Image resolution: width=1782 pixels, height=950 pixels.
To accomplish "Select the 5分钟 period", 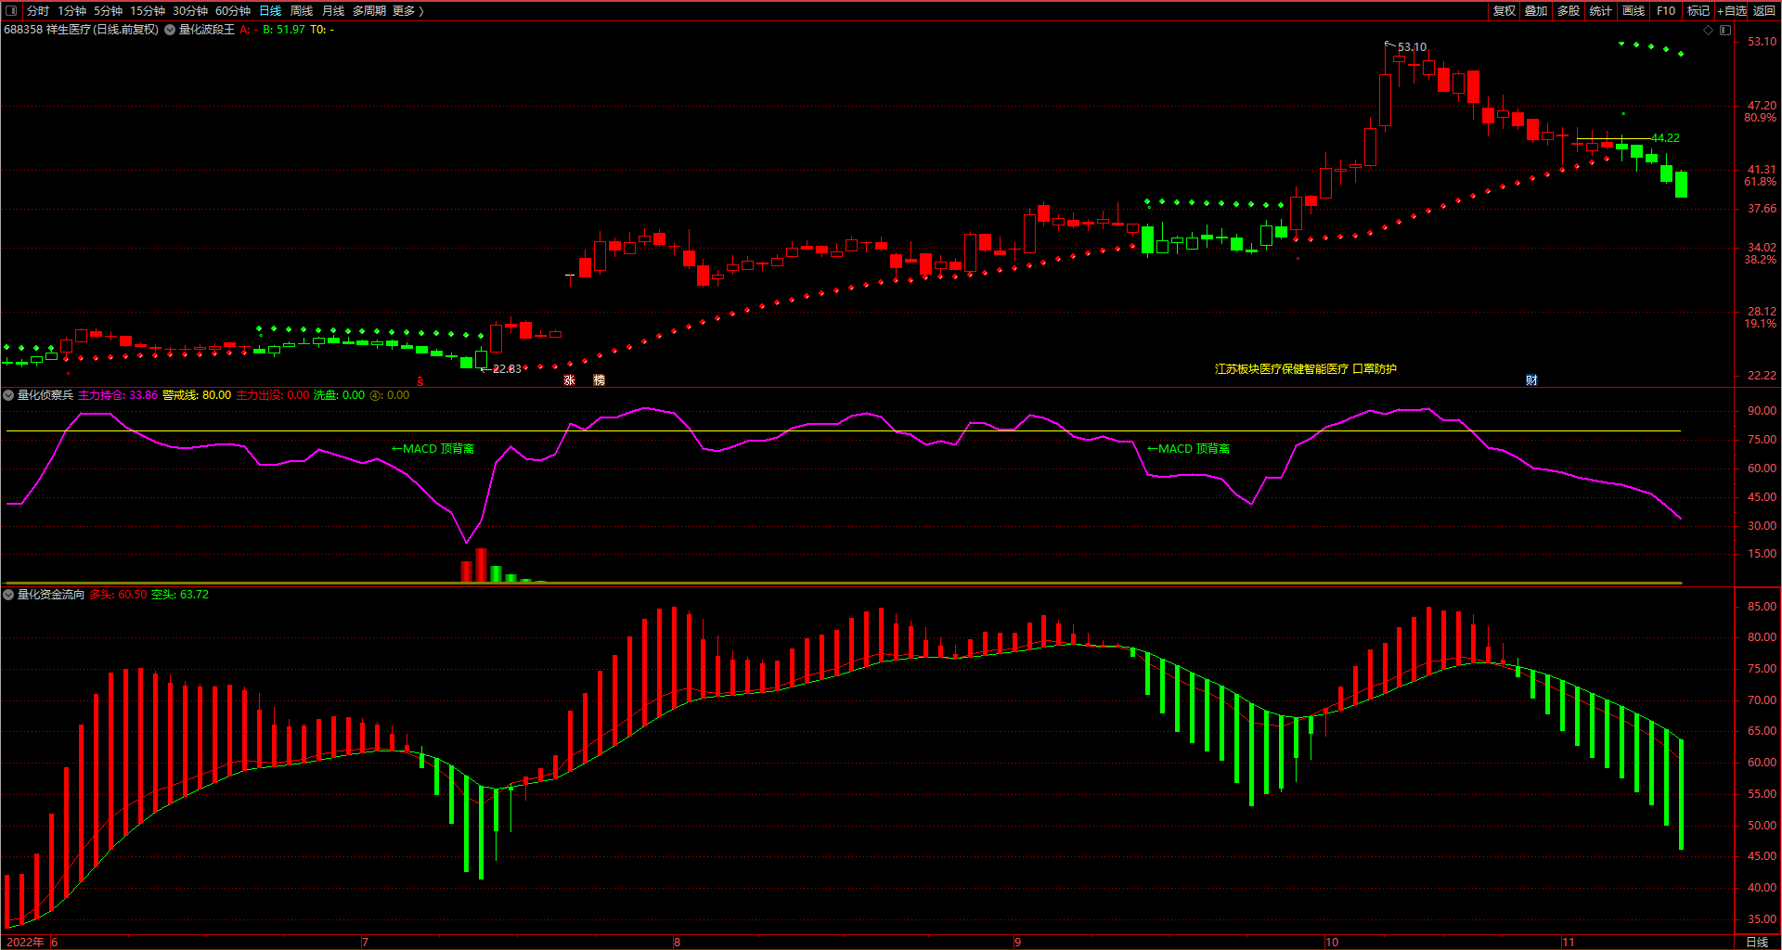I will coord(109,11).
